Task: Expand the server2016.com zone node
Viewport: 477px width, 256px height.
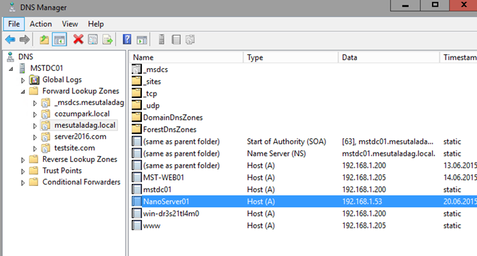Action: [35, 138]
